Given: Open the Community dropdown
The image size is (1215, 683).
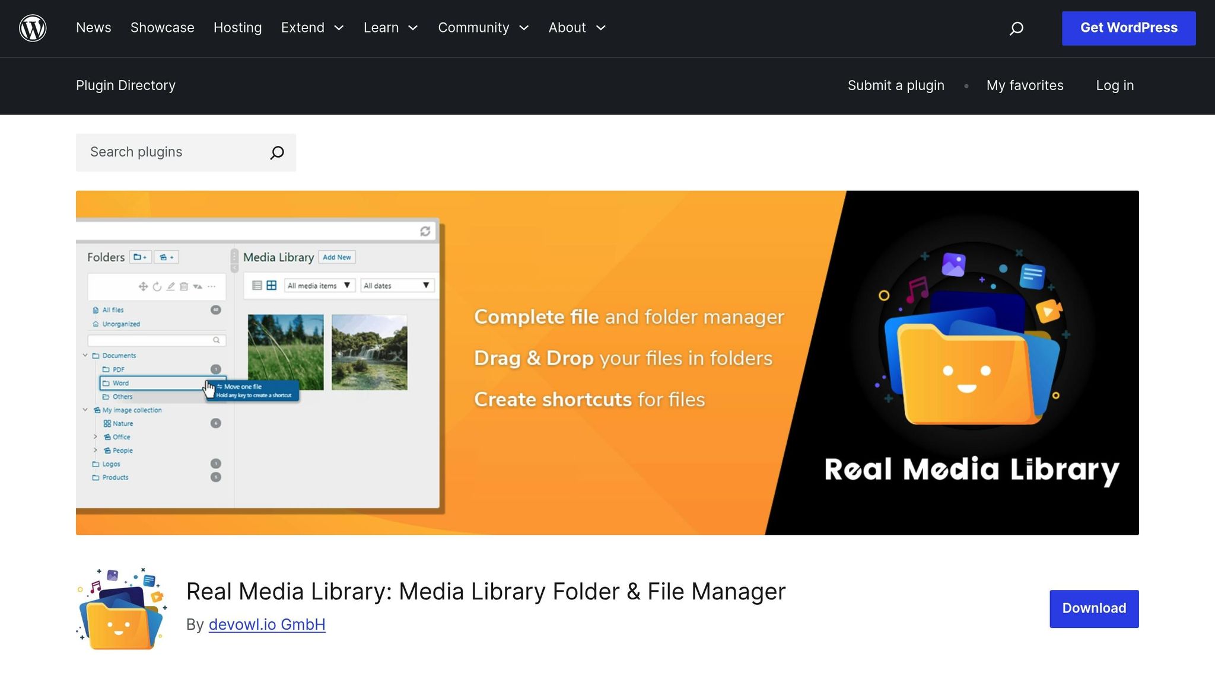Looking at the screenshot, I should (483, 28).
